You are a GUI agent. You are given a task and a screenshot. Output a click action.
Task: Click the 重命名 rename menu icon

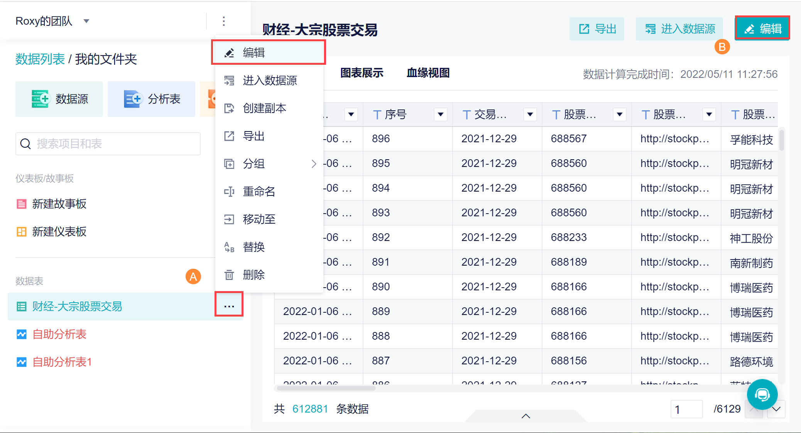(x=229, y=192)
